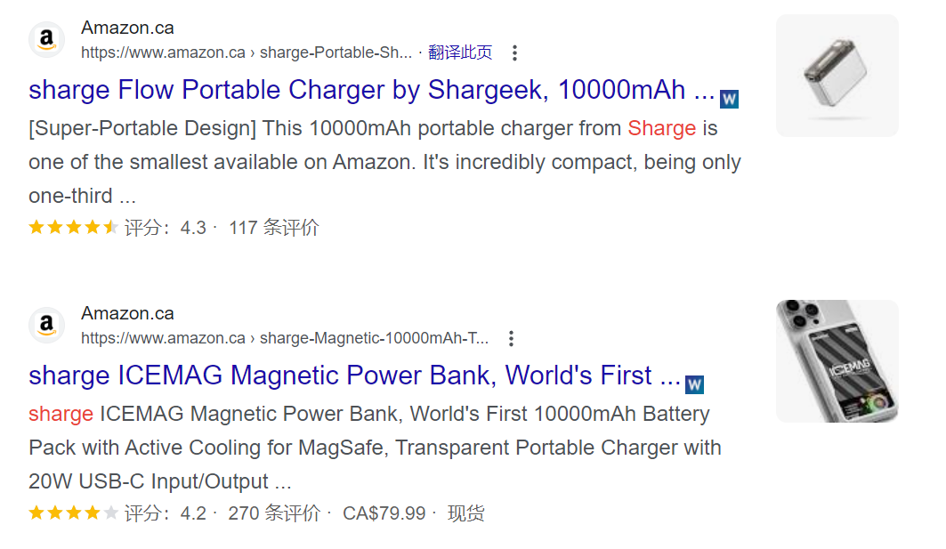The image size is (946, 549).
Task: Click the star rating of ICEMAG result
Action: tap(71, 513)
